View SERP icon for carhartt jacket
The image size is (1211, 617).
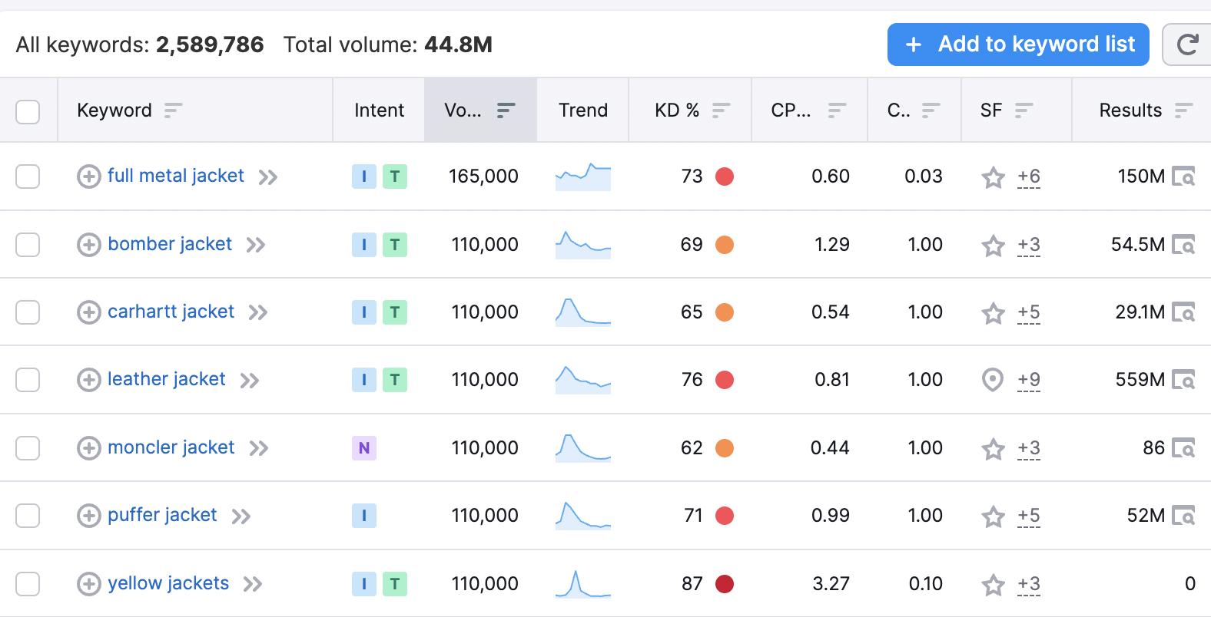tap(1183, 312)
